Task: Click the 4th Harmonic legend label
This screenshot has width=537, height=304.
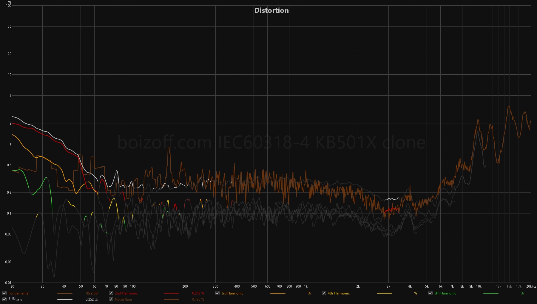Action: pyautogui.click(x=339, y=293)
